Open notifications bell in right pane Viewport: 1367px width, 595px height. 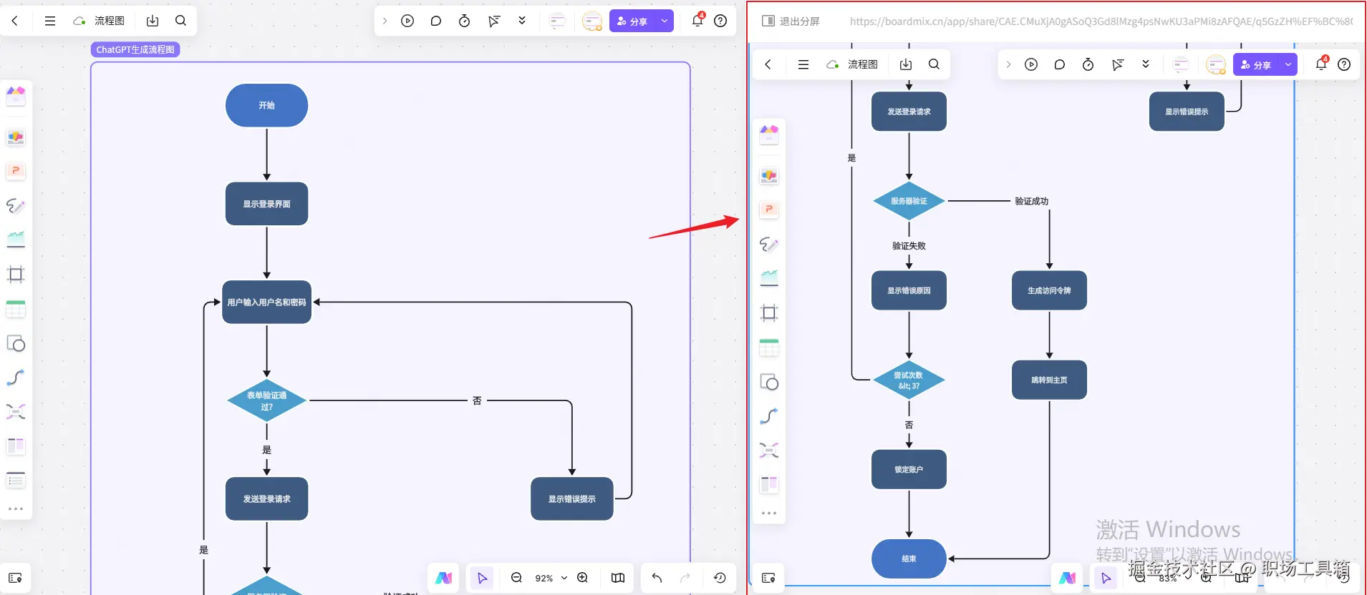pos(1321,64)
